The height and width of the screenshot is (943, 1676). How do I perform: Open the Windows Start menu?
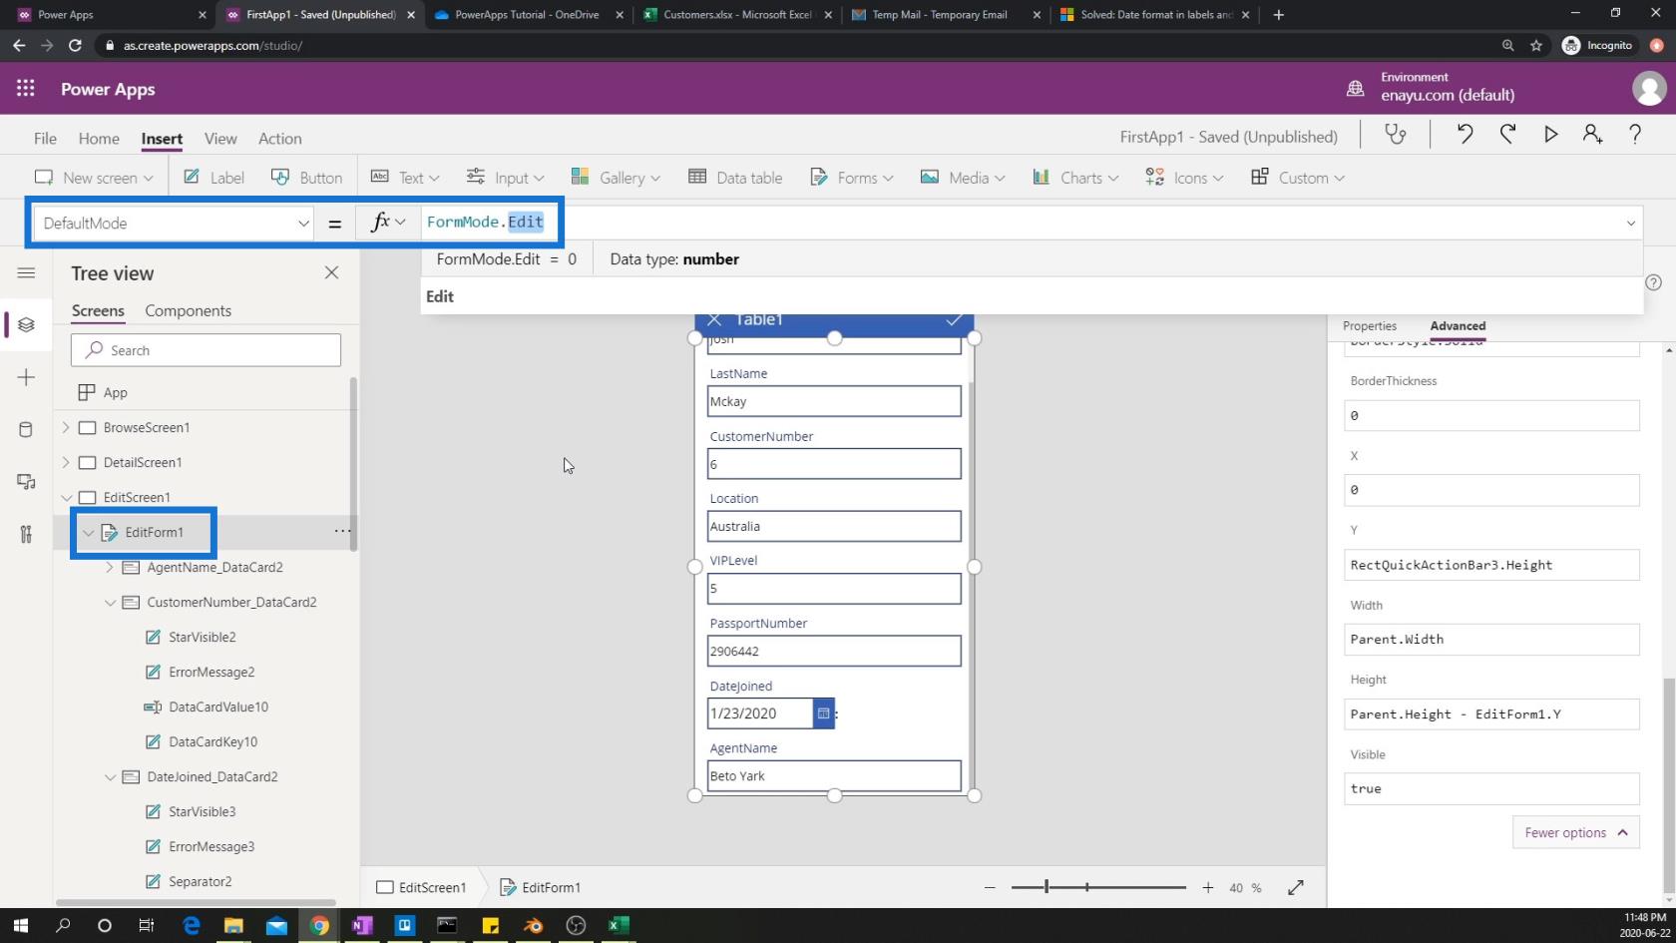pyautogui.click(x=20, y=925)
